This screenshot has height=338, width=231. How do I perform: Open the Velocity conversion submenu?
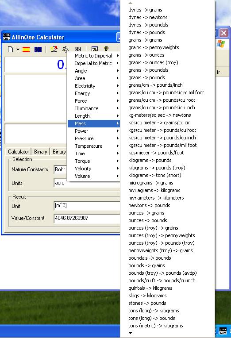point(94,169)
